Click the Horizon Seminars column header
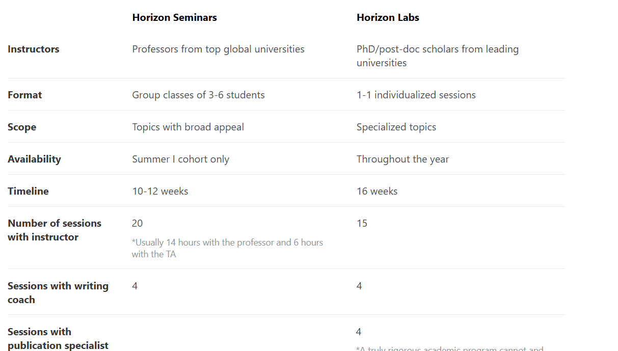 [174, 17]
